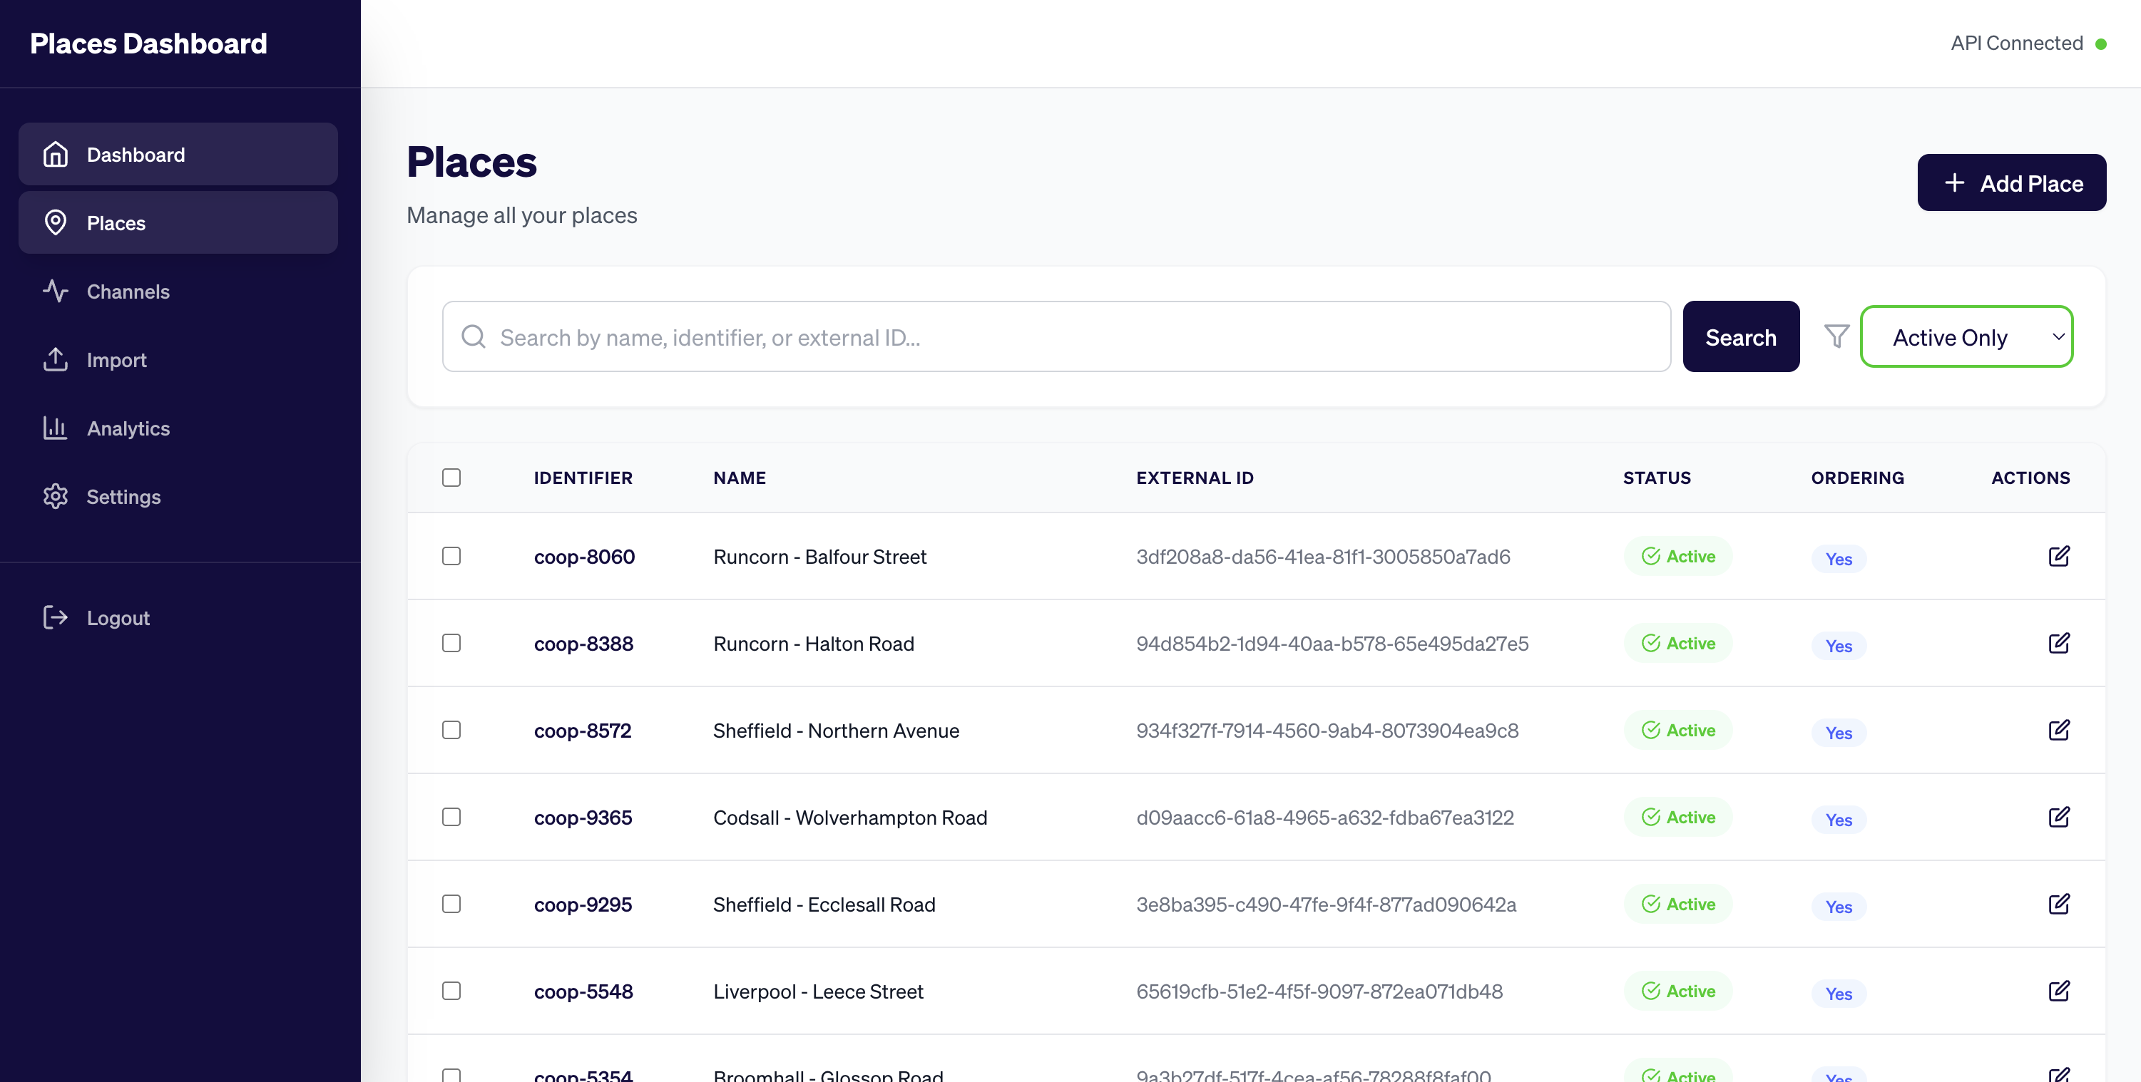This screenshot has height=1082, width=2141.
Task: Click the Add Place button
Action: point(2011,182)
